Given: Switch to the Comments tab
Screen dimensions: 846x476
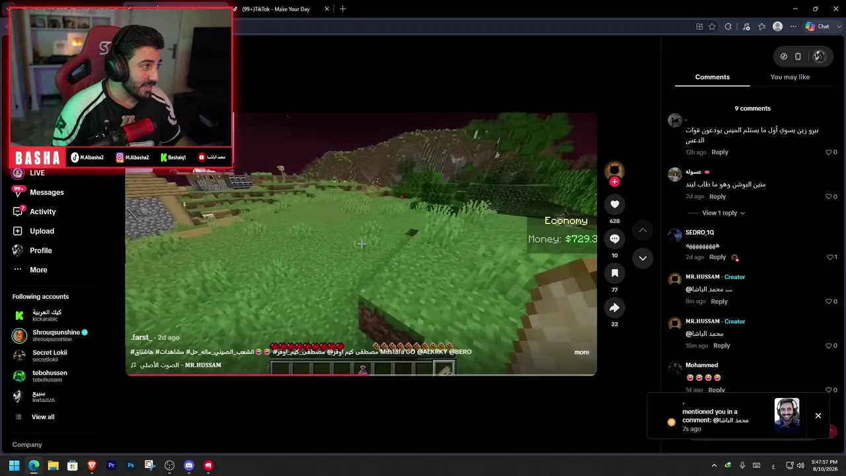Looking at the screenshot, I should coord(712,77).
